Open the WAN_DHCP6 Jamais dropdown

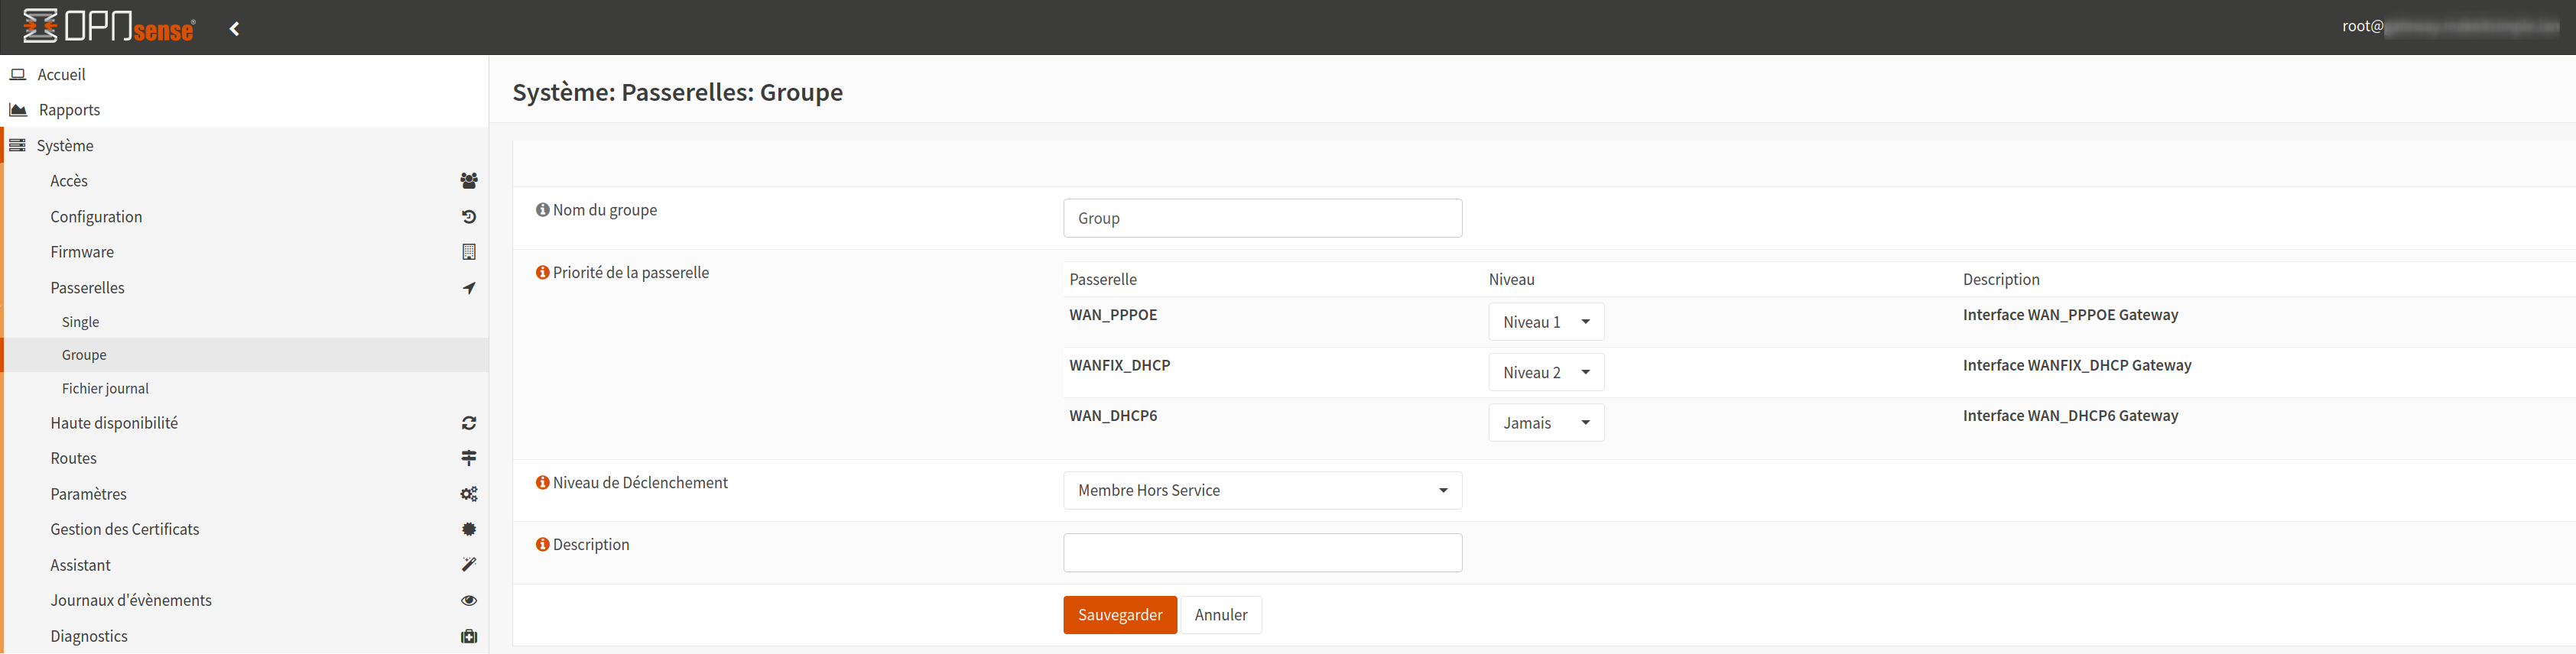1545,423
